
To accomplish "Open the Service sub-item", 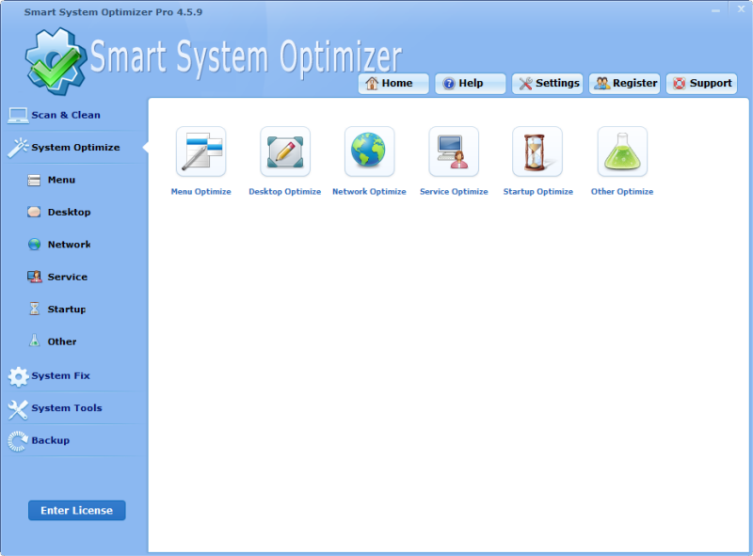I will point(68,277).
